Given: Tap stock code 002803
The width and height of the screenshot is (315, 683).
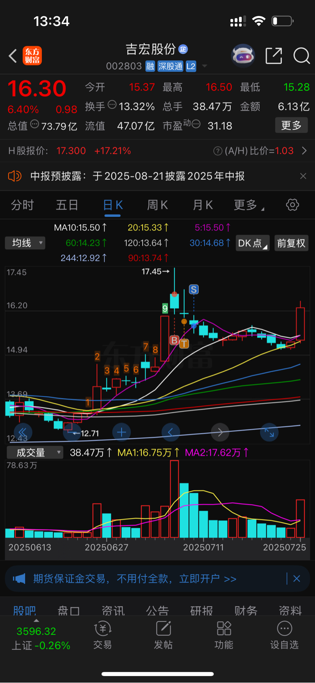Looking at the screenshot, I should (124, 66).
